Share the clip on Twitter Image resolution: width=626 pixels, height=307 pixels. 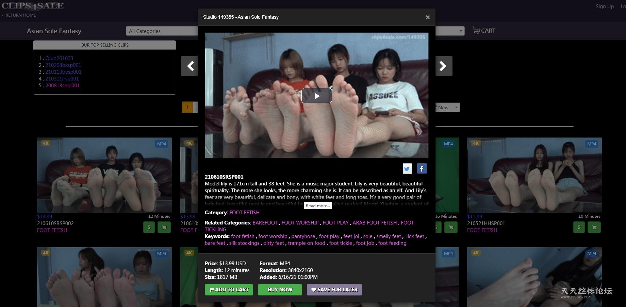point(407,168)
